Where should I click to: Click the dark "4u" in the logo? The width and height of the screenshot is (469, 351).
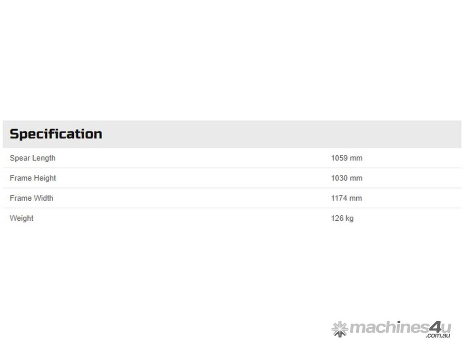click(x=439, y=327)
